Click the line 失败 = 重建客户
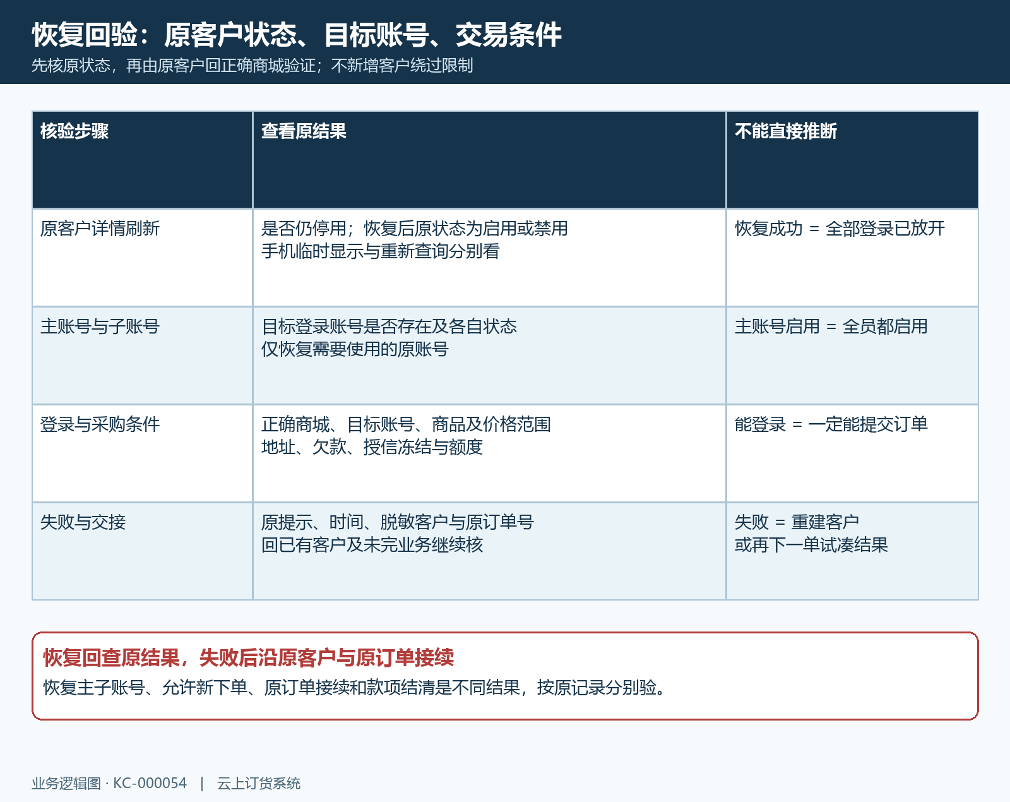Image resolution: width=1010 pixels, height=802 pixels. (x=797, y=522)
